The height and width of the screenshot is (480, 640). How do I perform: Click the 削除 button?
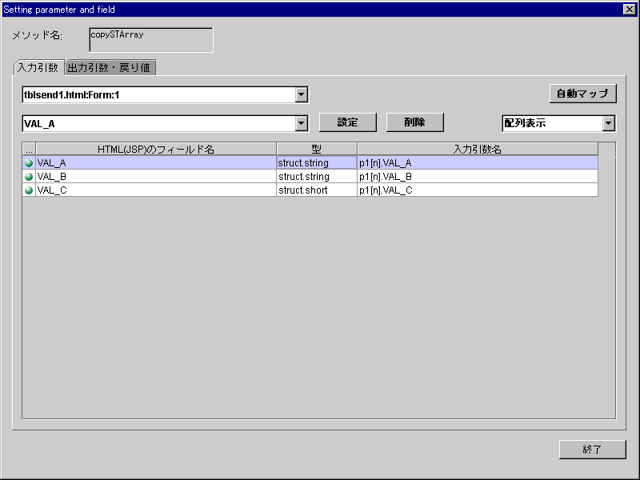click(414, 122)
